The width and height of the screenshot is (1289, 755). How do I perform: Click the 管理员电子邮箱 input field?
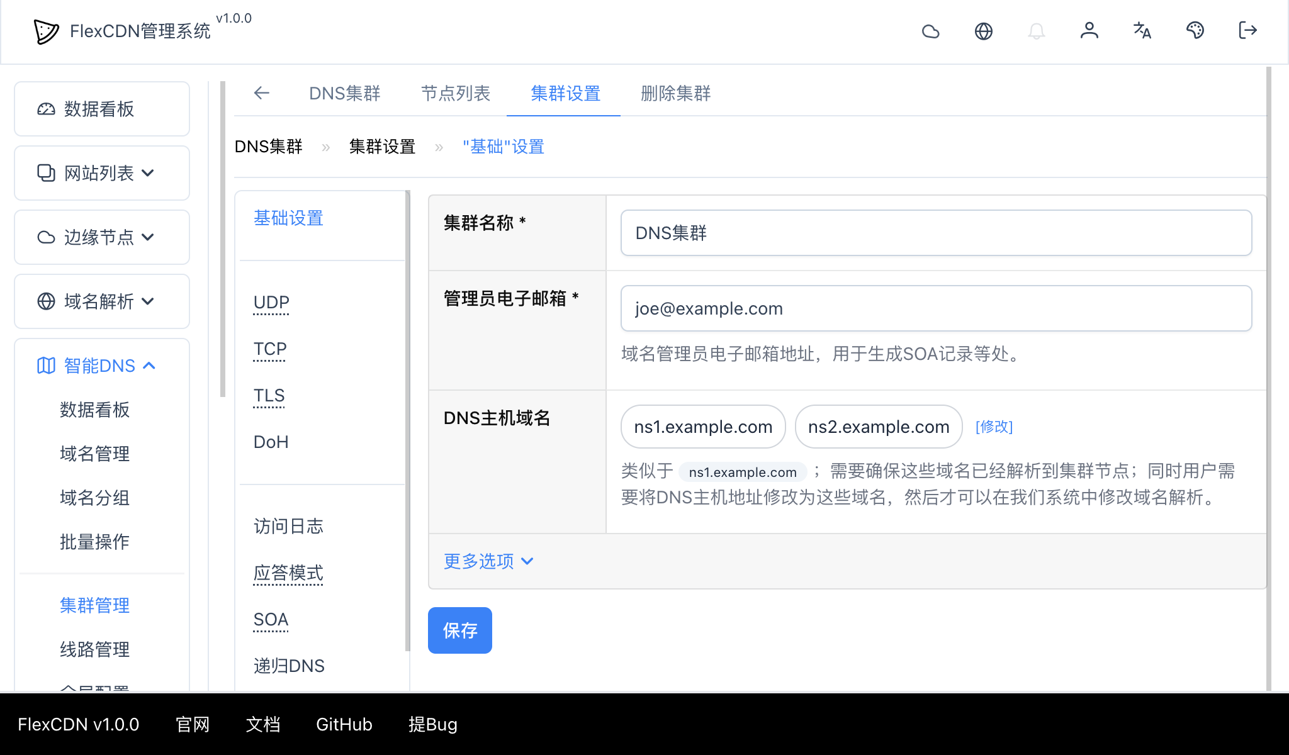coord(936,308)
